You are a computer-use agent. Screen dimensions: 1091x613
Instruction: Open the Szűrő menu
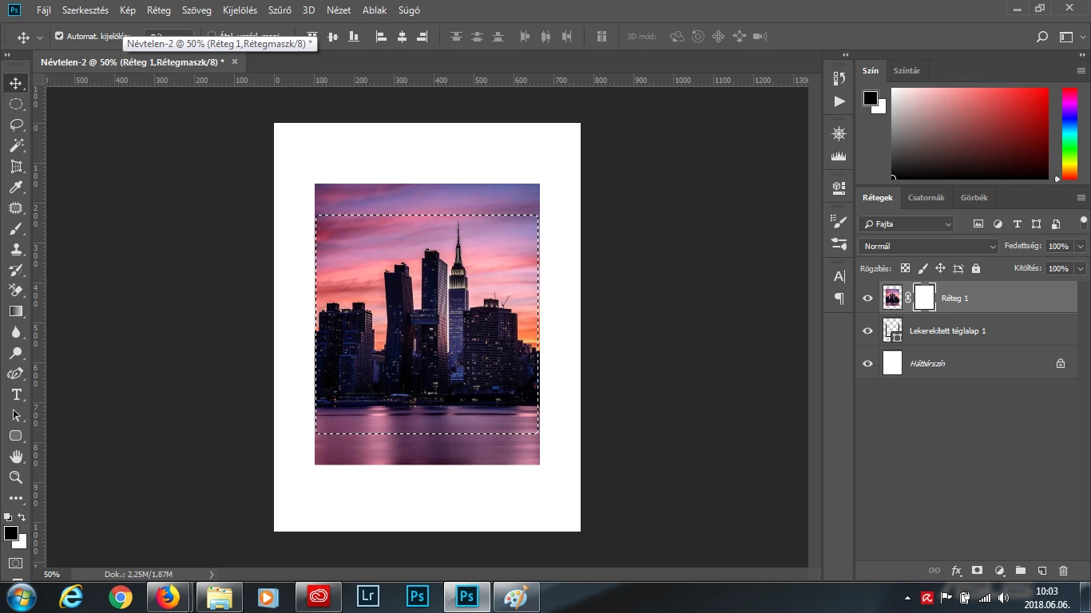tap(280, 10)
